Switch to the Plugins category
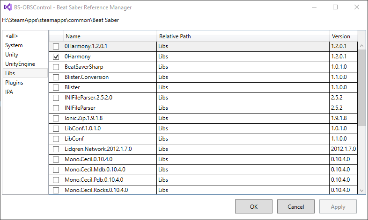The width and height of the screenshot is (368, 220). [25, 83]
